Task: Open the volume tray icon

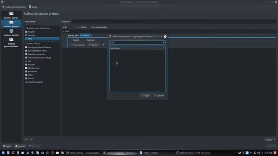Action: [258, 153]
